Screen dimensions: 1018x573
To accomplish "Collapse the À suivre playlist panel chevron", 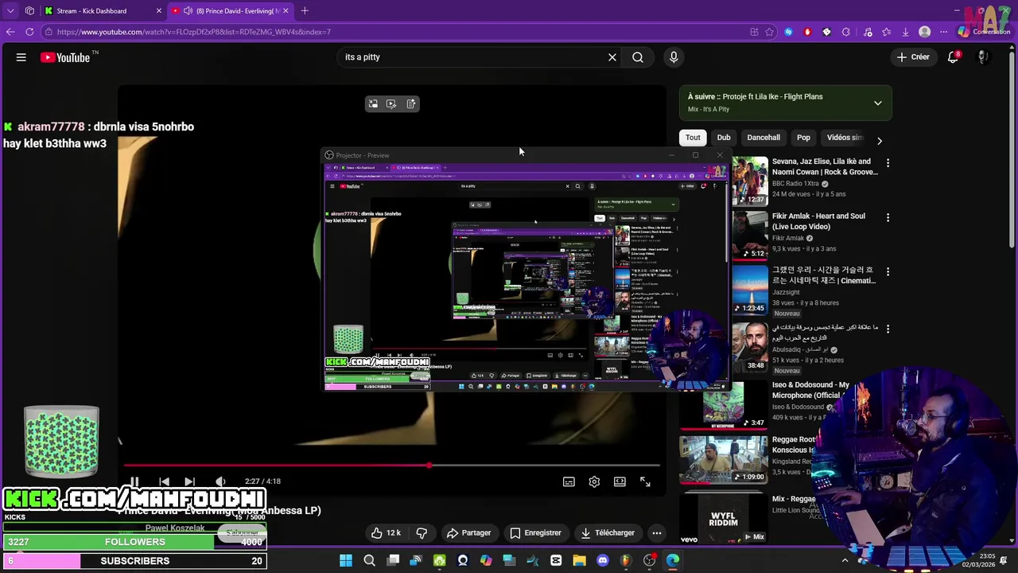I will [878, 103].
